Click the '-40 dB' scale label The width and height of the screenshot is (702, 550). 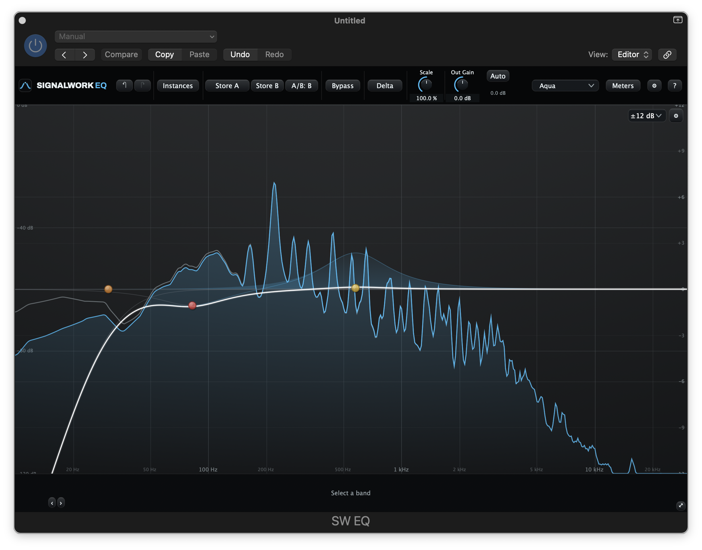pos(25,228)
